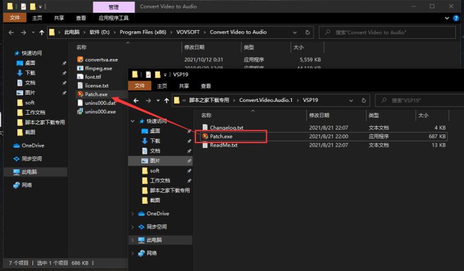Select the 管理 contextual tab
Viewport: 464px width, 271px height.
pos(114,7)
